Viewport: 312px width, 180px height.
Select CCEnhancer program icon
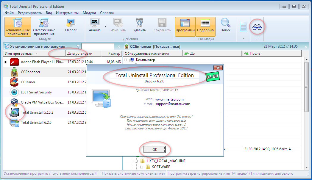coord(14,72)
